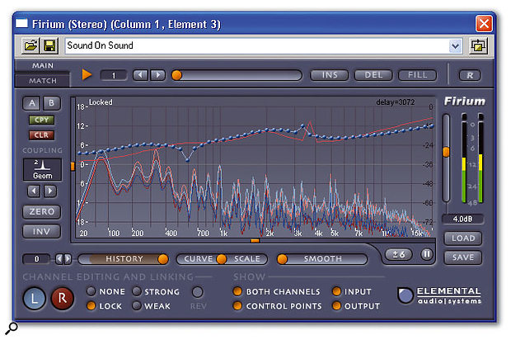This screenshot has width=511, height=340.
Task: Click the LOAD button
Action: pos(462,238)
